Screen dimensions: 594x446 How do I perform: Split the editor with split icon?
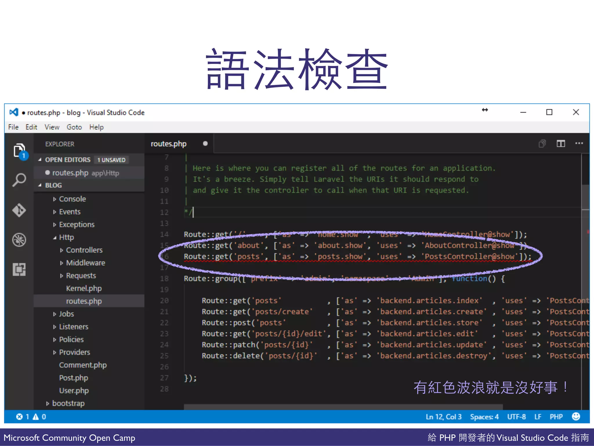(x=561, y=143)
